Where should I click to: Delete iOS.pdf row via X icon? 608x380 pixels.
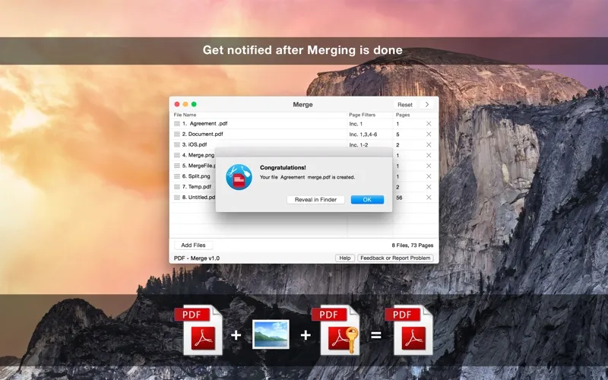point(429,144)
